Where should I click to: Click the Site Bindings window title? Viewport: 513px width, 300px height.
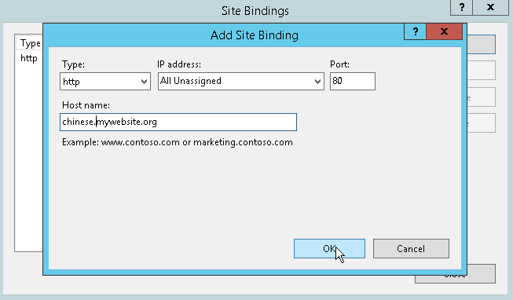pyautogui.click(x=255, y=11)
